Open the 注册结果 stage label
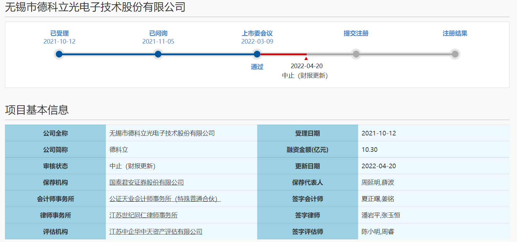This screenshot has width=517, height=242. (455, 33)
